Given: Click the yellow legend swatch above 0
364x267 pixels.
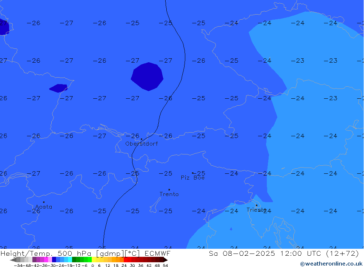Looking at the screenshot, I should click(x=94, y=260).
